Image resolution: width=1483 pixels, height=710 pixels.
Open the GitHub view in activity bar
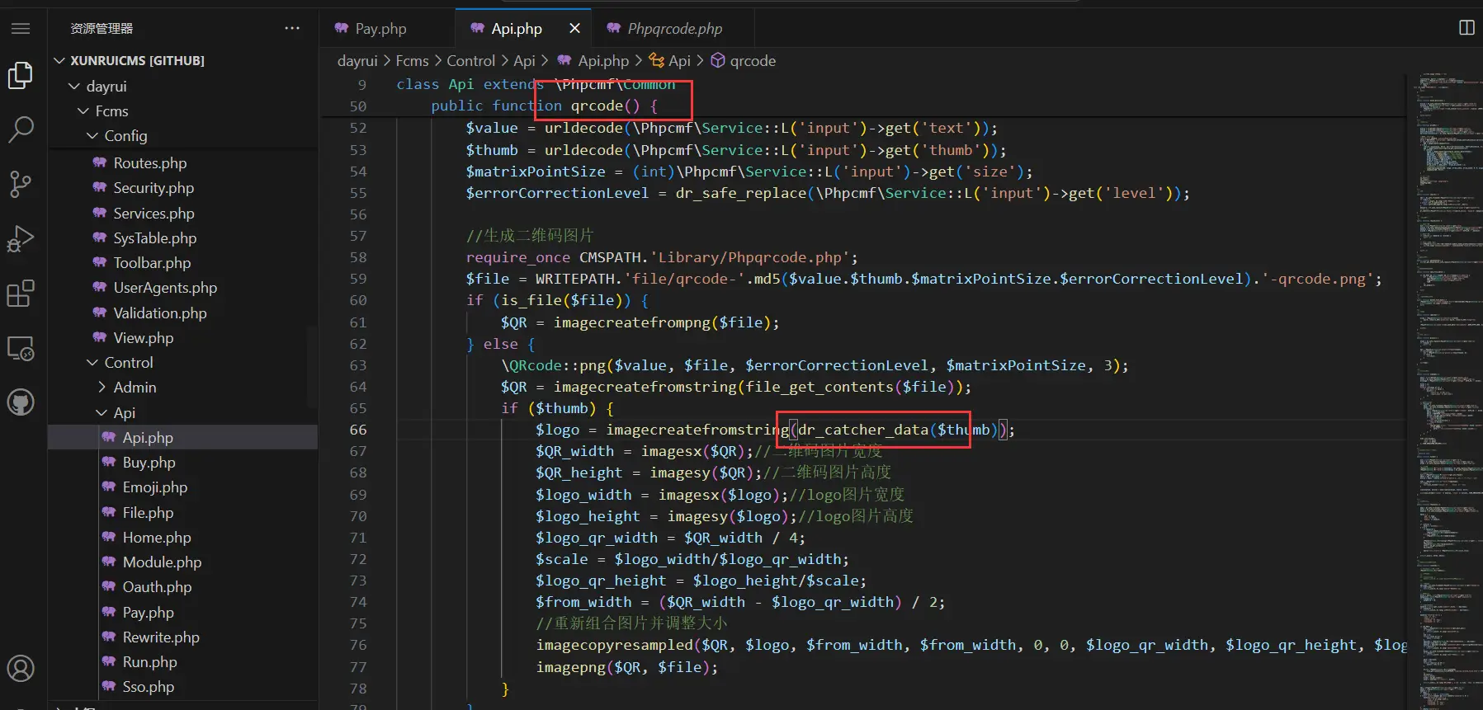pyautogui.click(x=21, y=402)
